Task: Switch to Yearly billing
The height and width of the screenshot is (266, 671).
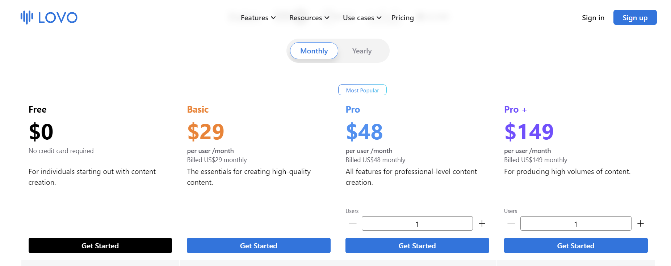Action: (362, 51)
